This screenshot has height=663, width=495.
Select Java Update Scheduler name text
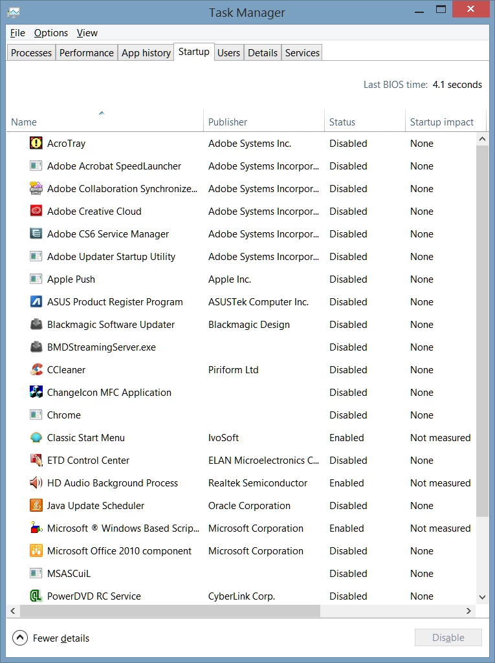tap(96, 506)
